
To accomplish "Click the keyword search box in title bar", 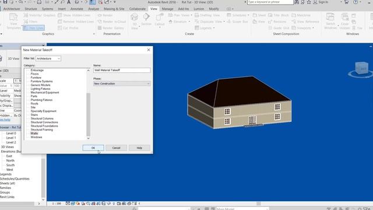I will click(270, 2).
